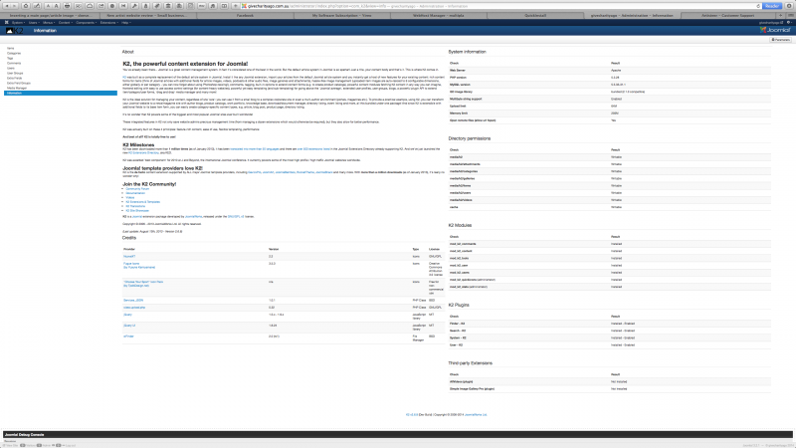
Task: Switch to the New artist website review tab
Action: pyautogui.click(x=147, y=15)
